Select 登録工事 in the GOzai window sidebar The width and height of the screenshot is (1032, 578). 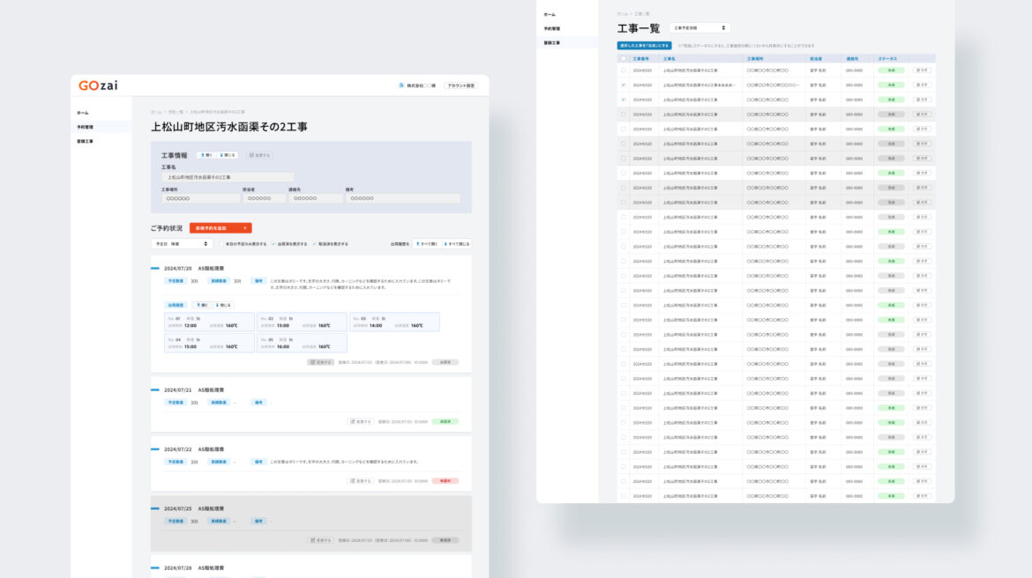(85, 141)
